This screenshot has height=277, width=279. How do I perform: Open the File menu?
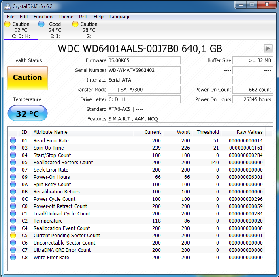click(11, 17)
